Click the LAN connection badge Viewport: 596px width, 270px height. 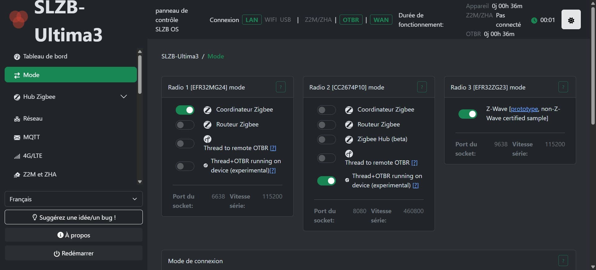pyautogui.click(x=252, y=20)
